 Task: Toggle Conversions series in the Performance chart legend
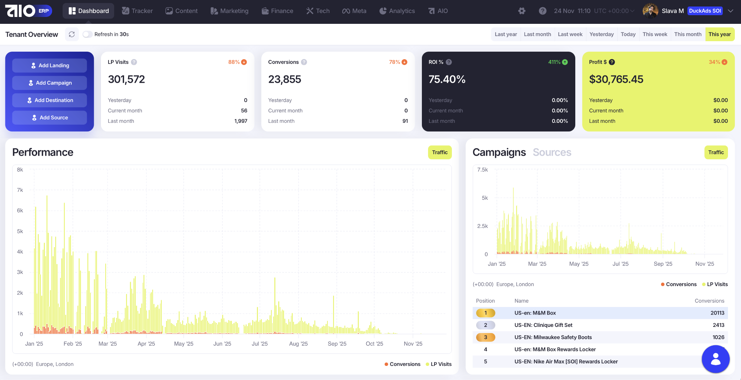(402, 364)
